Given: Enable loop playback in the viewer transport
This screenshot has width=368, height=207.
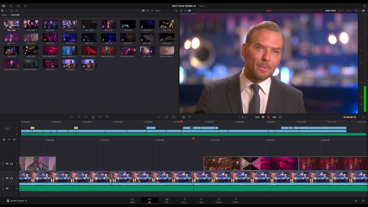Looking at the screenshot, I should pyautogui.click(x=280, y=117).
